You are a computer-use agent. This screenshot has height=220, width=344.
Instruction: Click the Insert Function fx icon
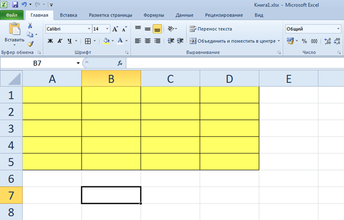coord(120,63)
